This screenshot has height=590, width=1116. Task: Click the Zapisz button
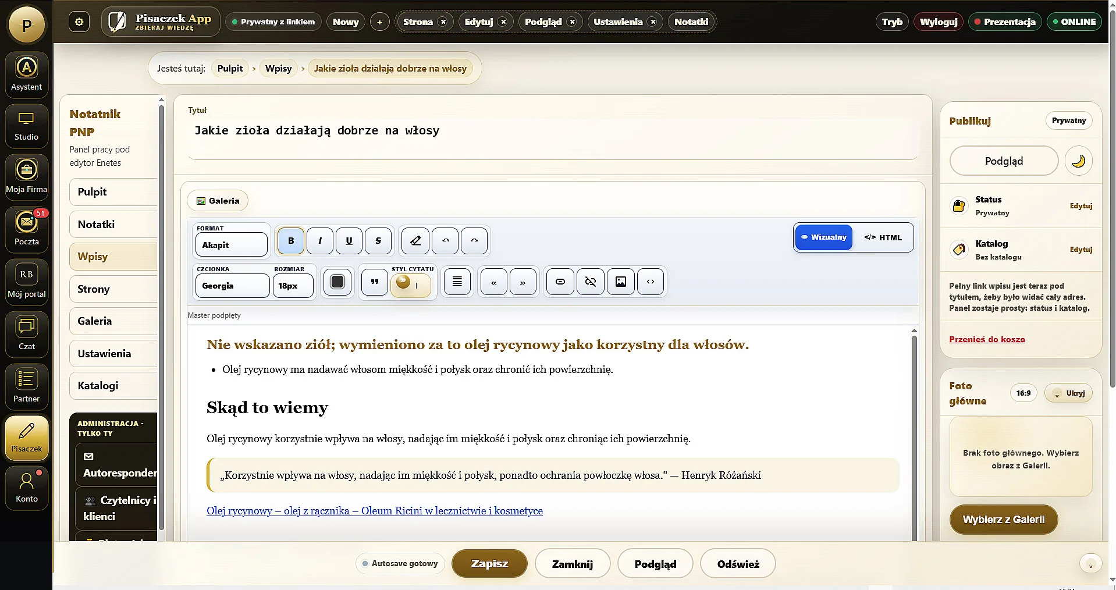pos(489,564)
